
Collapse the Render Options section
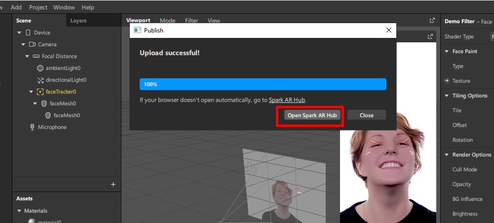point(447,155)
